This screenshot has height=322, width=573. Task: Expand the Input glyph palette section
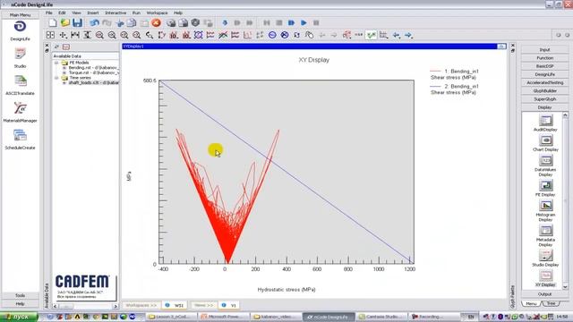[x=544, y=50]
